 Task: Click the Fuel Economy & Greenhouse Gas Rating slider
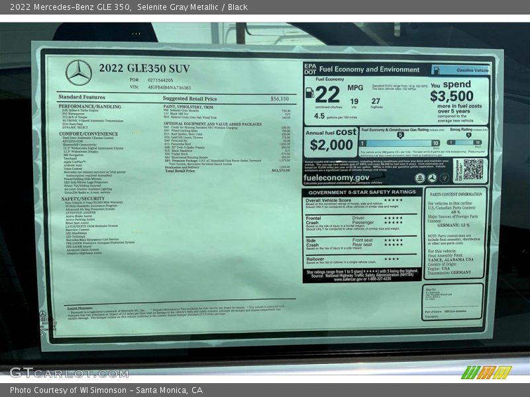[x=399, y=143]
